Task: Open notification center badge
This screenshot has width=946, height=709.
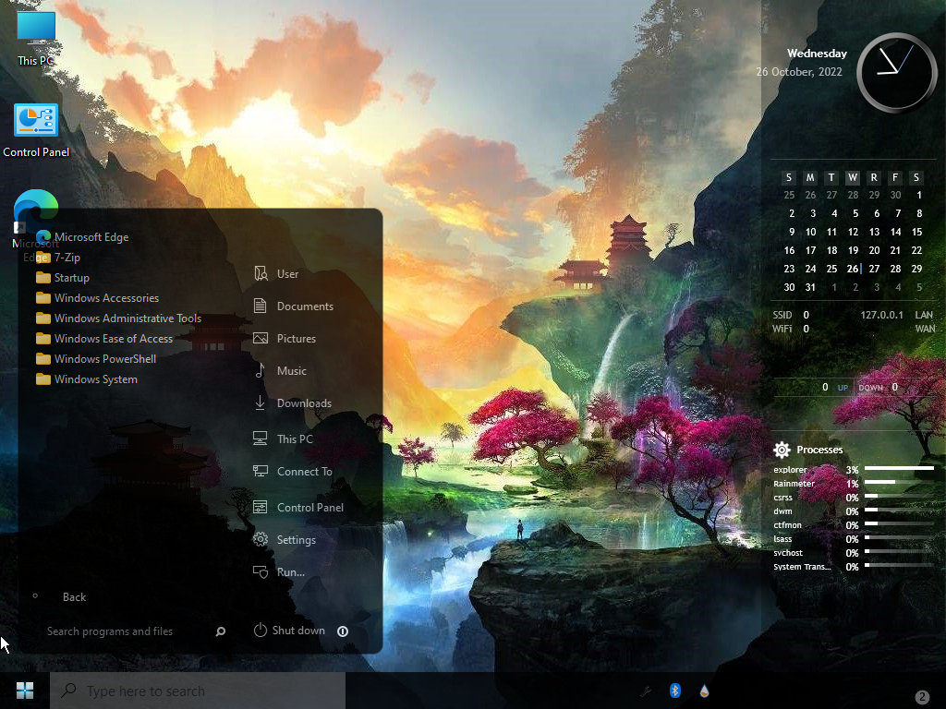Action: point(921,697)
